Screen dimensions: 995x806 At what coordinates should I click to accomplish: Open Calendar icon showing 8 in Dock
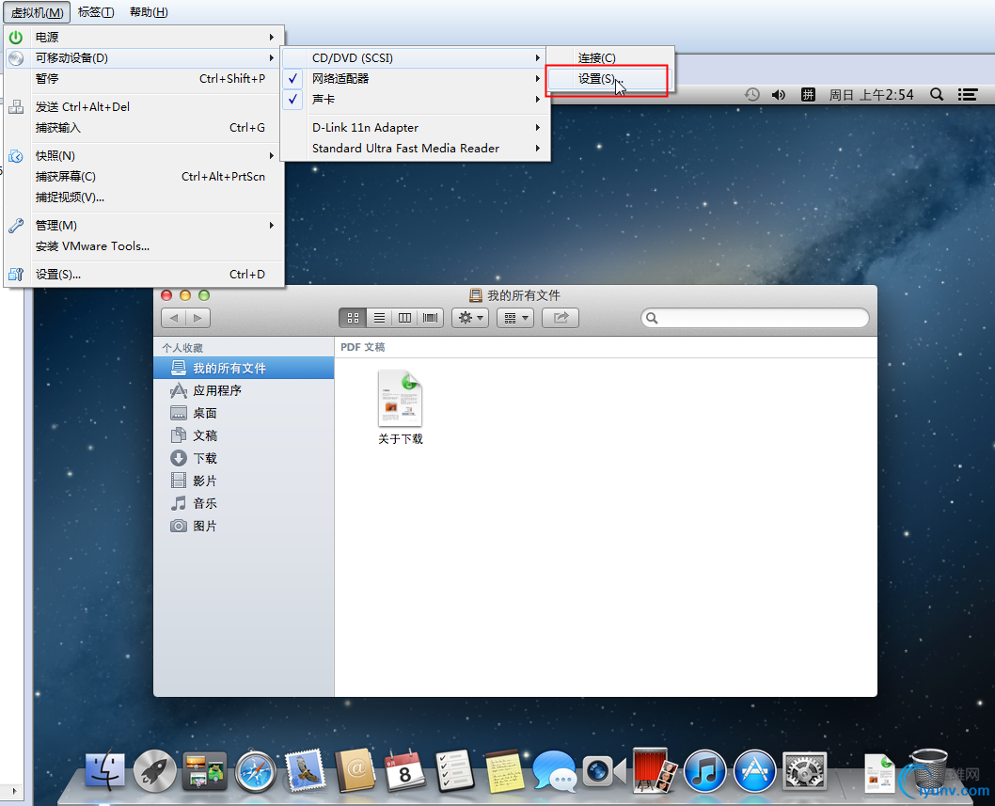point(404,770)
